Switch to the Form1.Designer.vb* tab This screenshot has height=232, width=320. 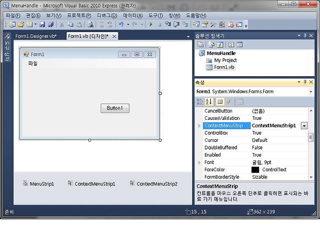36,36
